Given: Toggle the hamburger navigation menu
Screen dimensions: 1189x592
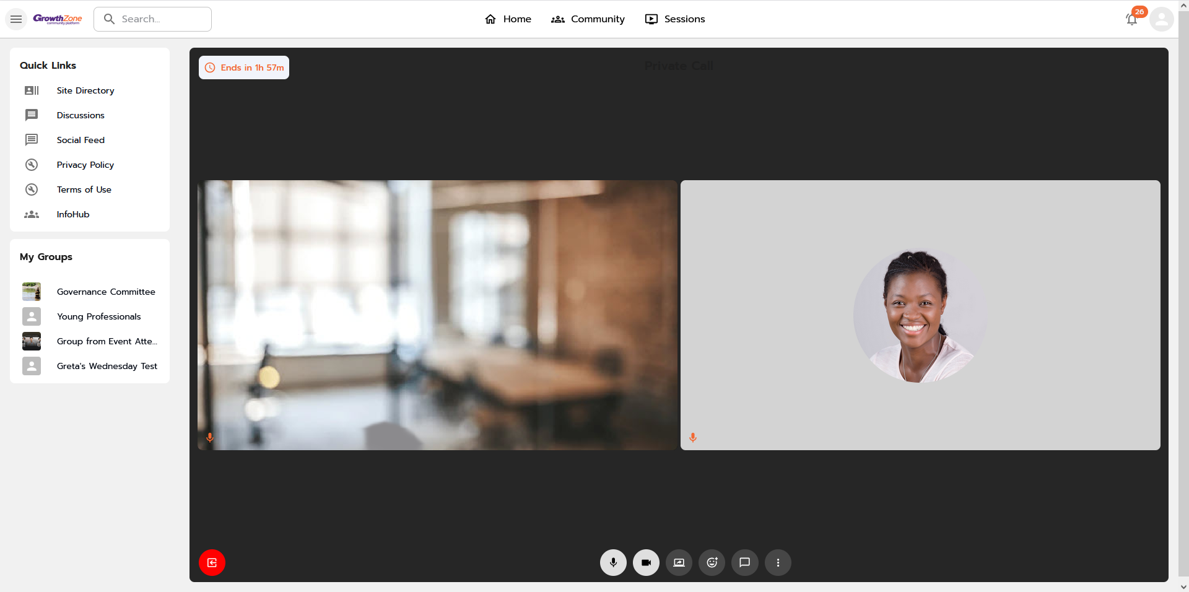Looking at the screenshot, I should pos(16,19).
